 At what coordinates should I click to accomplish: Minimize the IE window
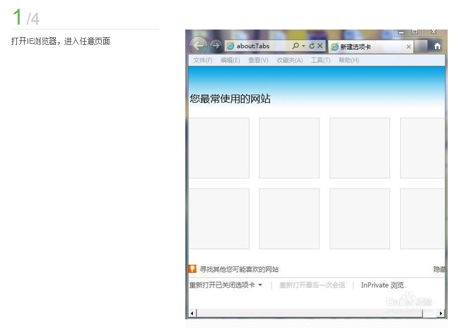pyautogui.click(x=401, y=32)
